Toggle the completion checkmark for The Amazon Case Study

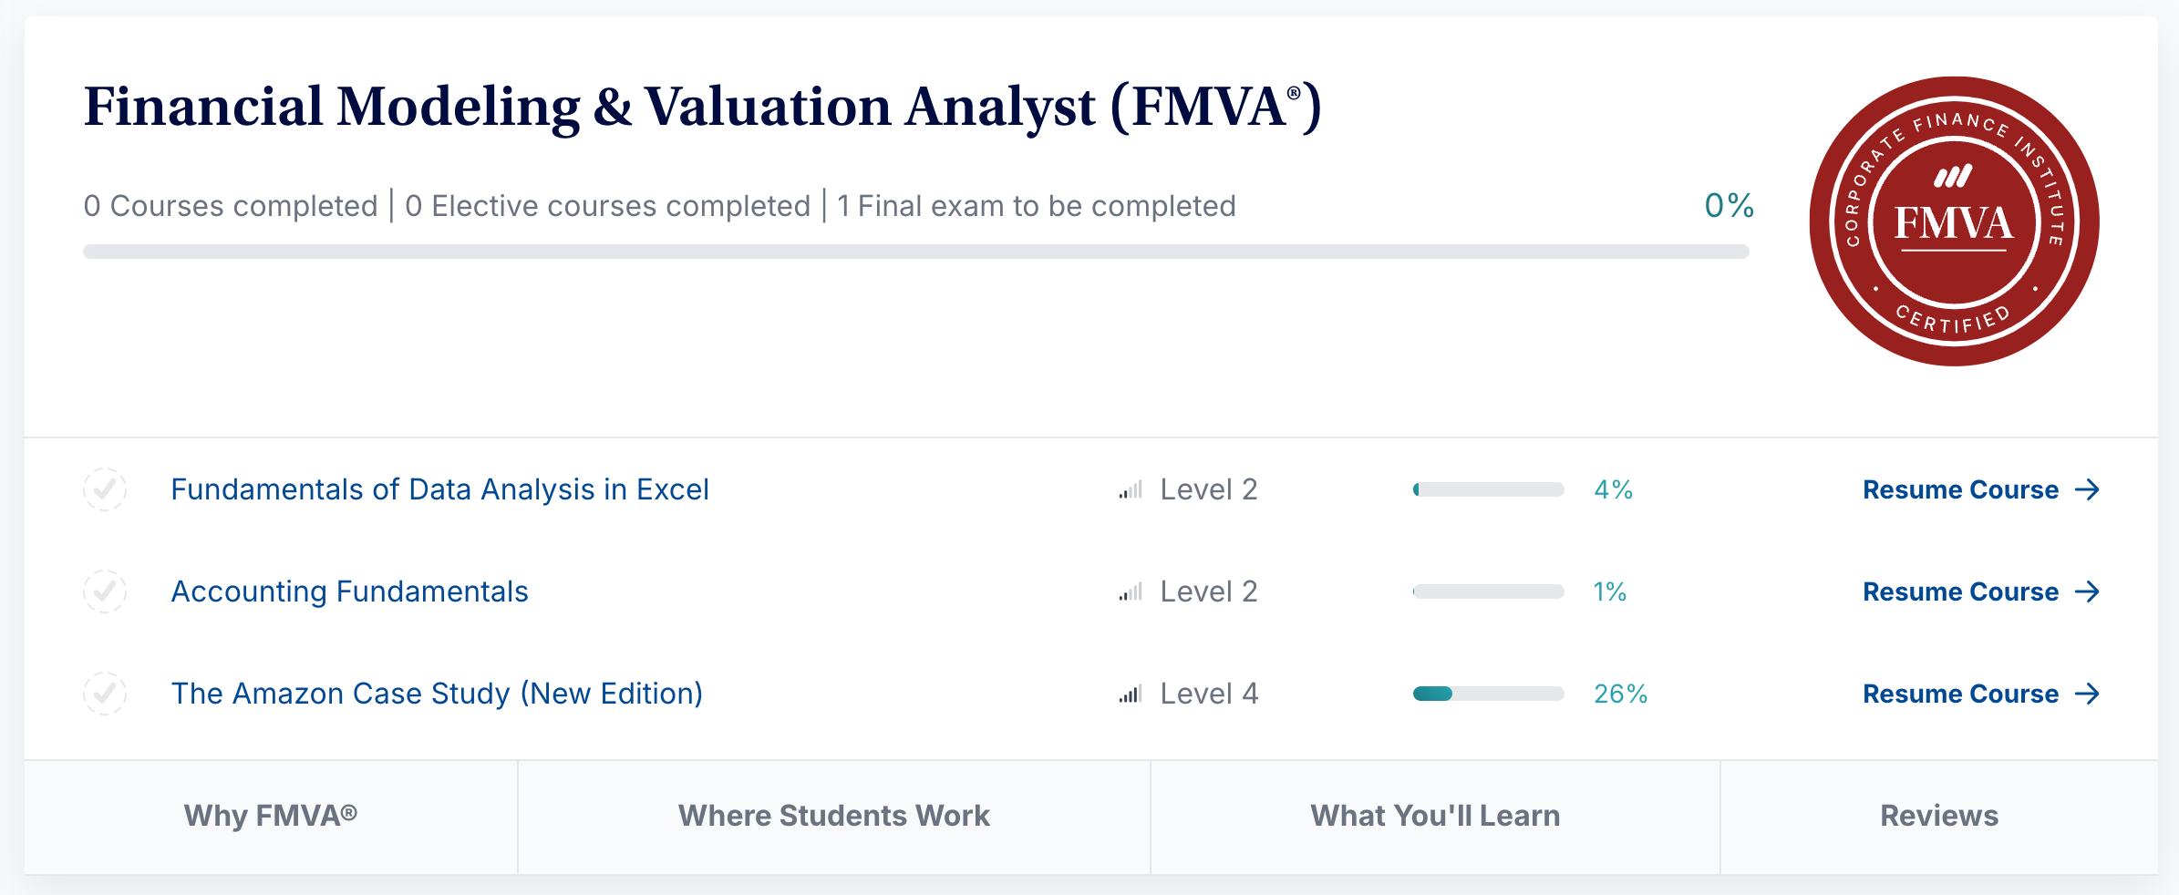coord(105,694)
